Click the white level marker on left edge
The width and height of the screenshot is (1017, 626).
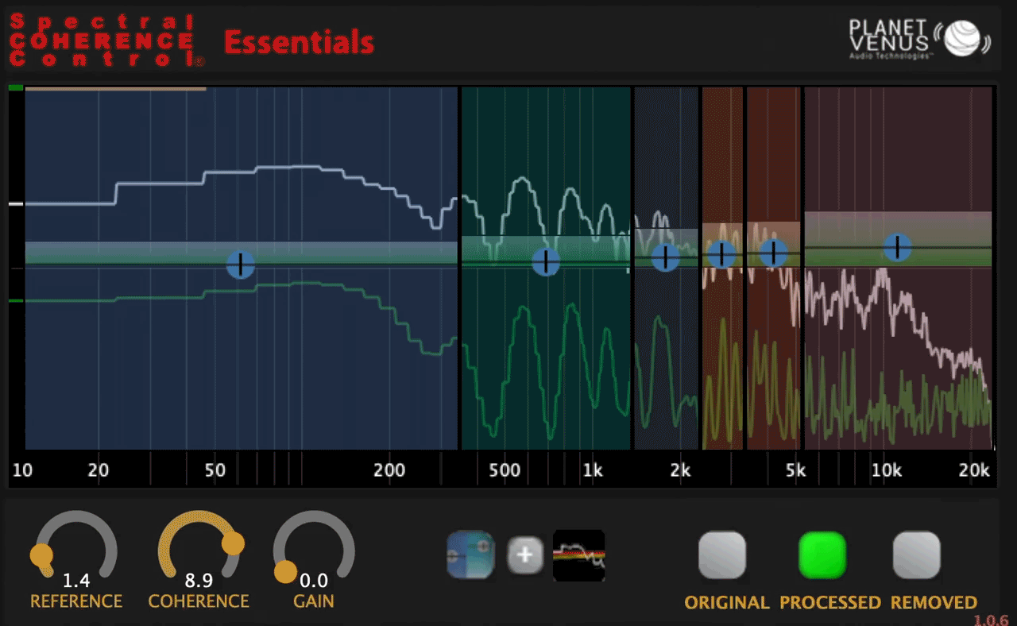16,204
